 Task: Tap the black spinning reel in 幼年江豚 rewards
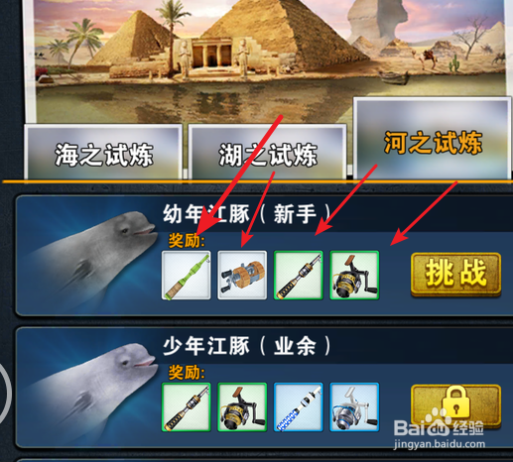[x=354, y=275]
